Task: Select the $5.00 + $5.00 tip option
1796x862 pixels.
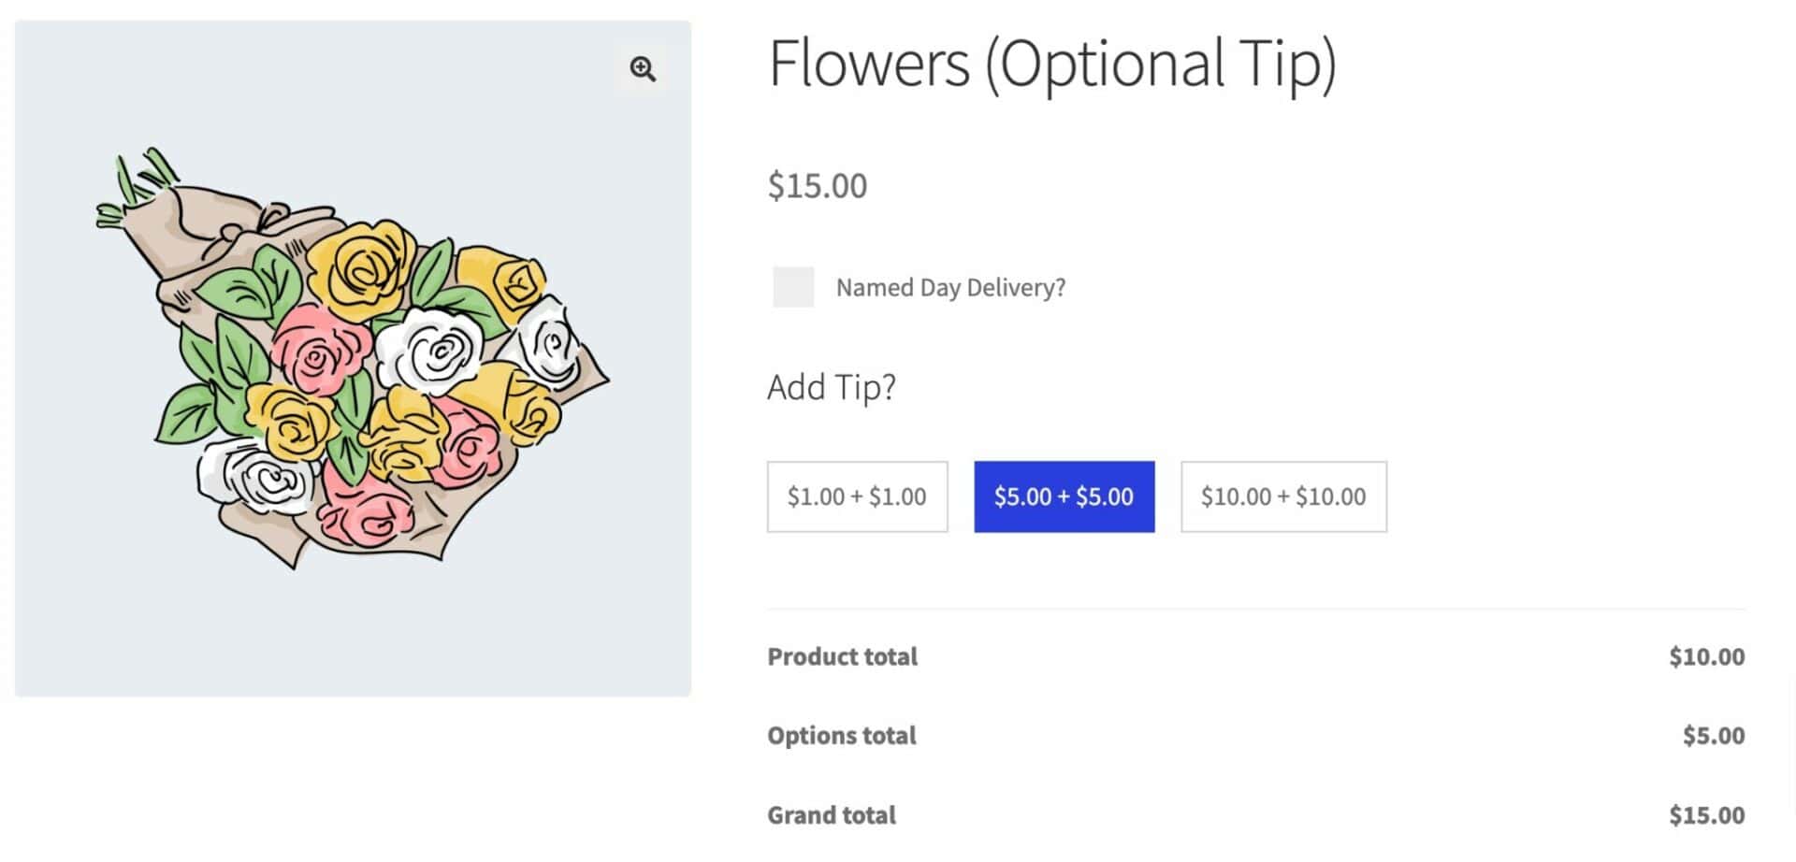Action: coord(1064,496)
